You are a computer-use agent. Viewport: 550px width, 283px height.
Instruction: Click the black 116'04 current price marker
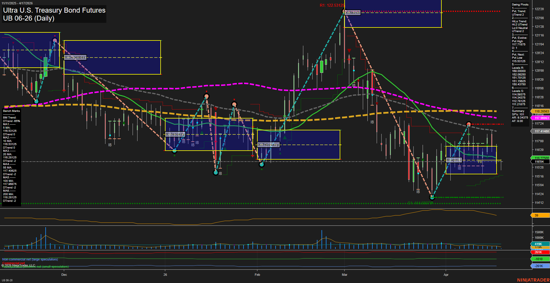[x=540, y=162]
